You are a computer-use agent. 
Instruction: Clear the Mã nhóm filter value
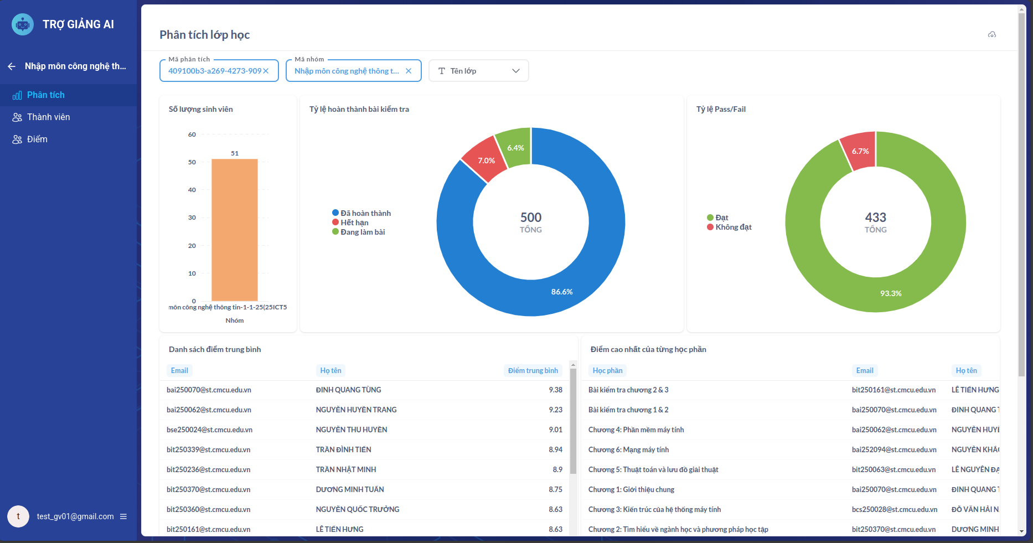pos(409,71)
